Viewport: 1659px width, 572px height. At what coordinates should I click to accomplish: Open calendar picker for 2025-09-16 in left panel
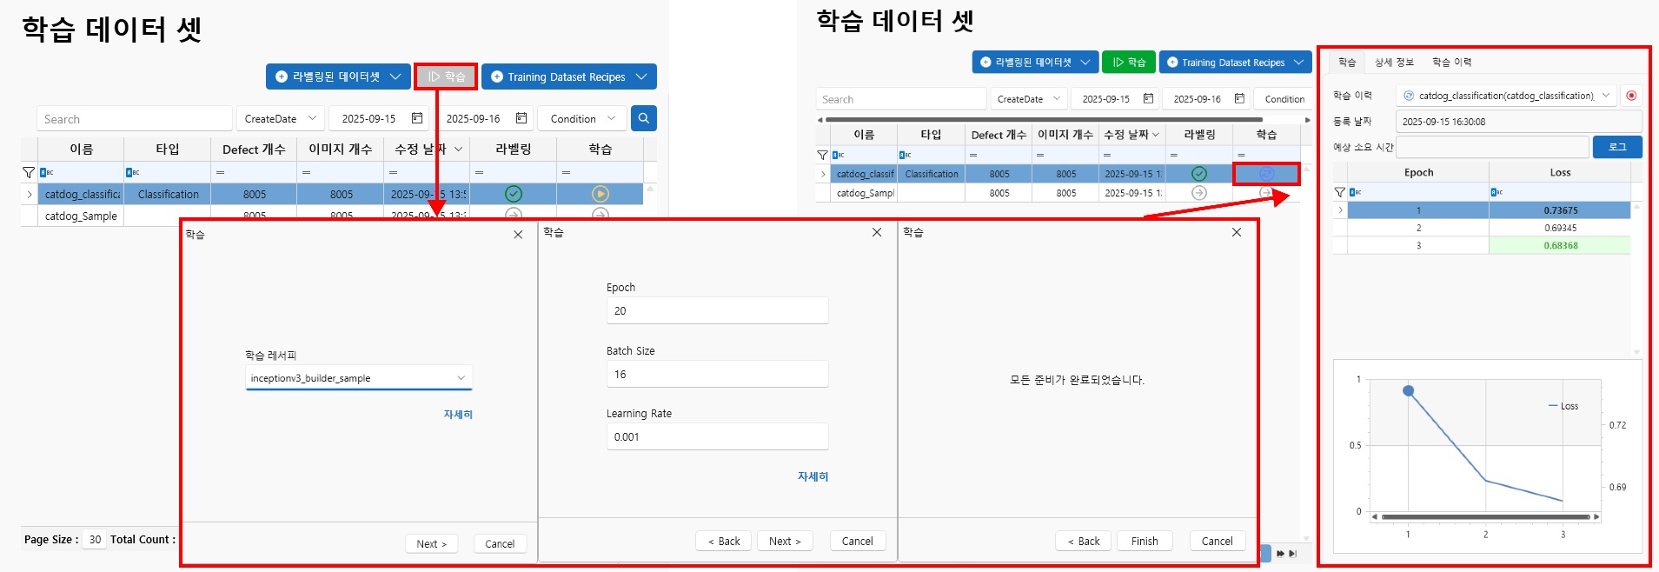coord(521,118)
